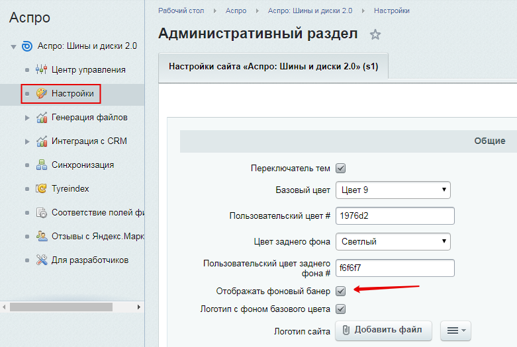The image size is (517, 347).
Task: Open Синхронизация menu item
Action: coord(83,165)
